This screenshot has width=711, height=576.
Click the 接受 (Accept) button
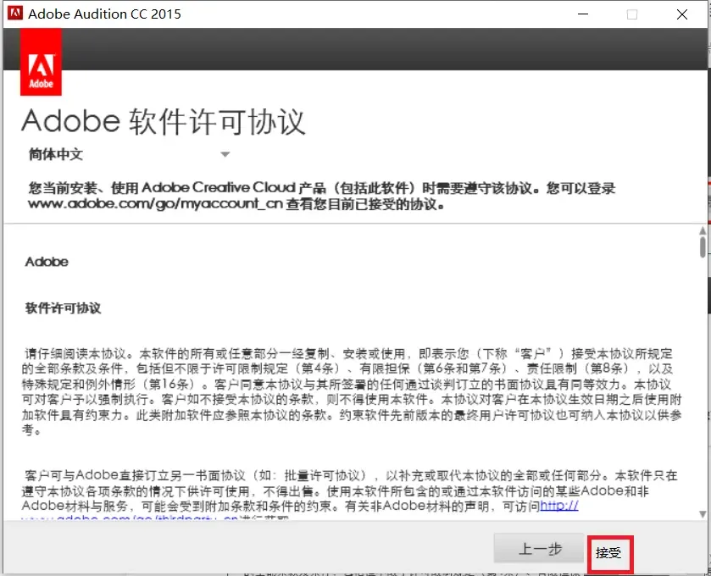coord(609,553)
